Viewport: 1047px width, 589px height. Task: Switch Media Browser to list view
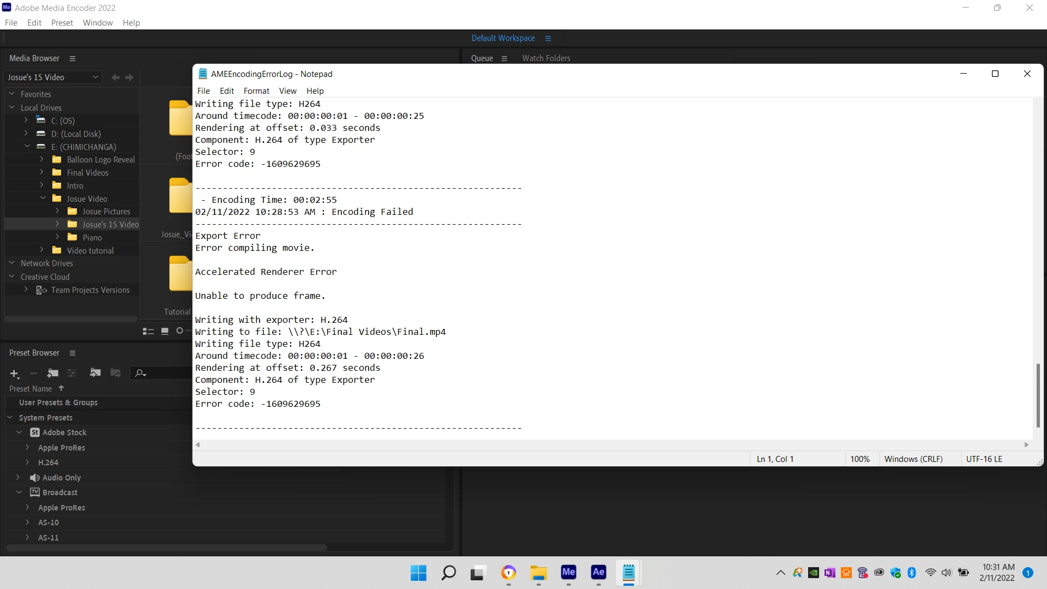pos(148,331)
